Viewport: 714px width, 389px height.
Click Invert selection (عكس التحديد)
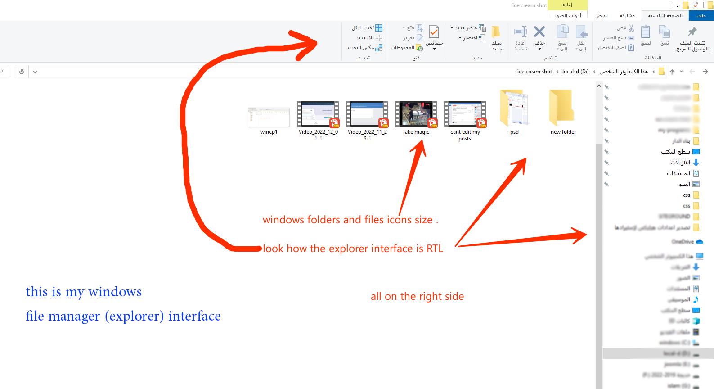coord(378,48)
